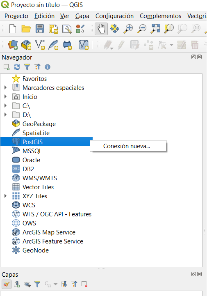The height and width of the screenshot is (296, 207).
Task: Expand the XYZ Tiles node
Action: pos(5,196)
